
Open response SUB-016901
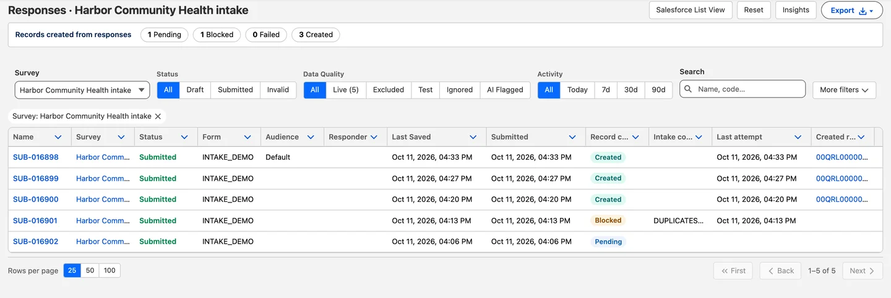point(35,220)
